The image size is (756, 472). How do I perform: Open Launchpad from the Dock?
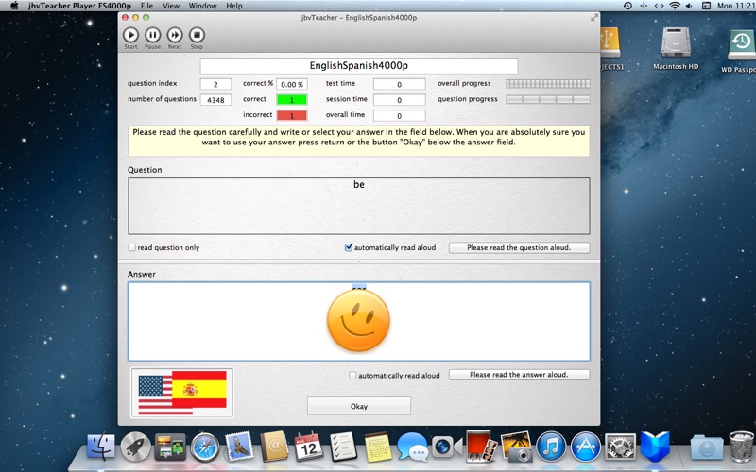tap(135, 447)
